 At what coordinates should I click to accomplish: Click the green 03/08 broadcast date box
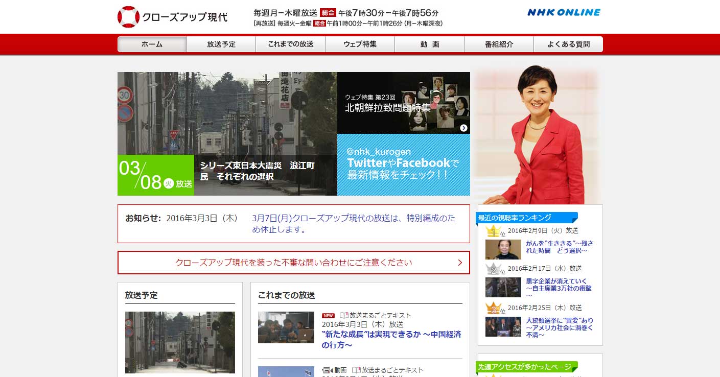point(156,175)
